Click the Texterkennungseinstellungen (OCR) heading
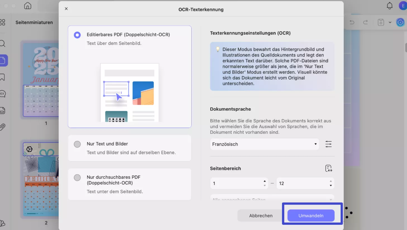 250,33
